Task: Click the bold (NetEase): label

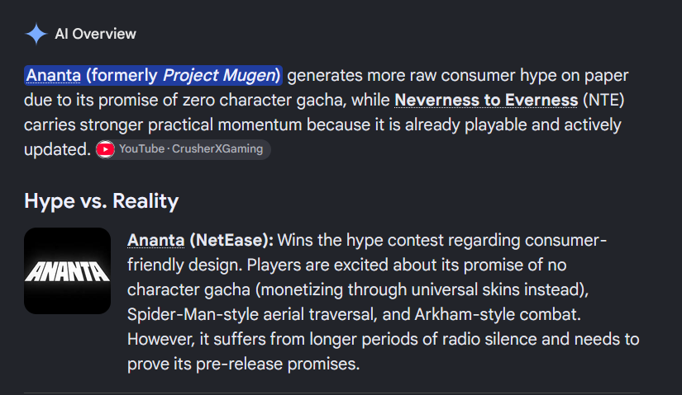Action: click(231, 240)
